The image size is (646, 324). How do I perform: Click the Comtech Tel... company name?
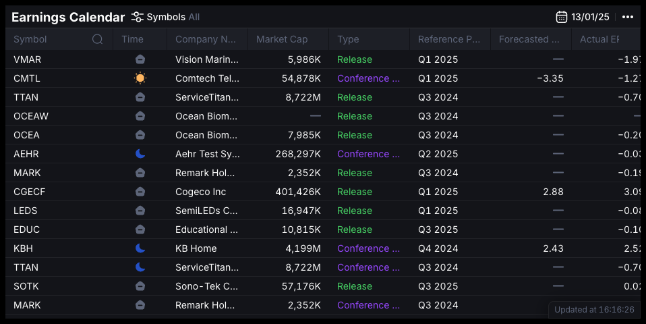pyautogui.click(x=207, y=78)
